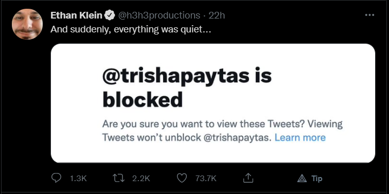Image resolution: width=389 pixels, height=194 pixels.
Task: Click the Tip text label
Action: (x=317, y=179)
